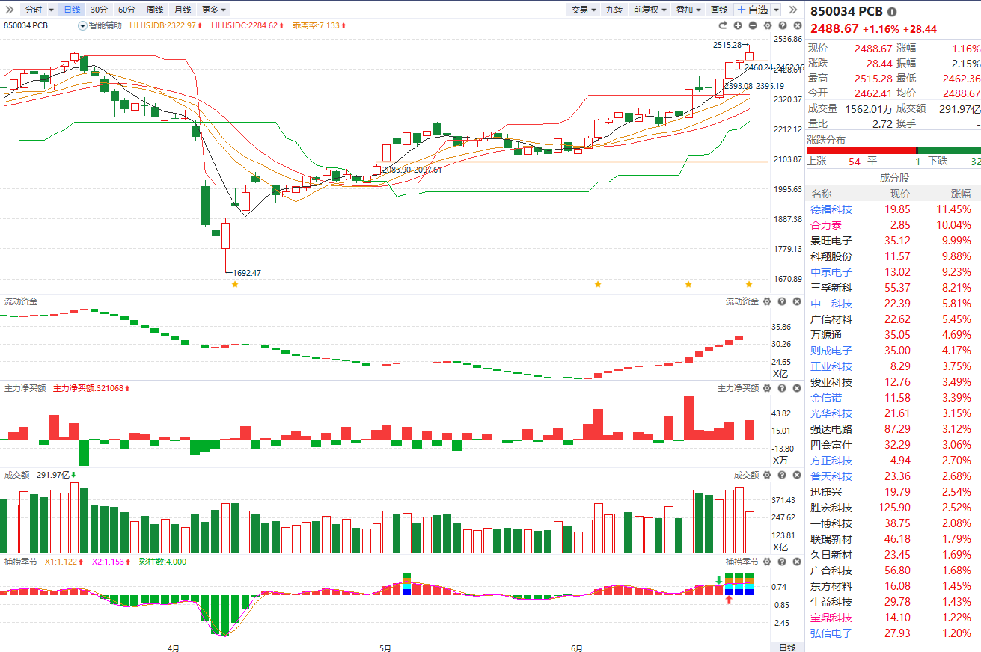Open main chart settings gear icon

(767, 25)
